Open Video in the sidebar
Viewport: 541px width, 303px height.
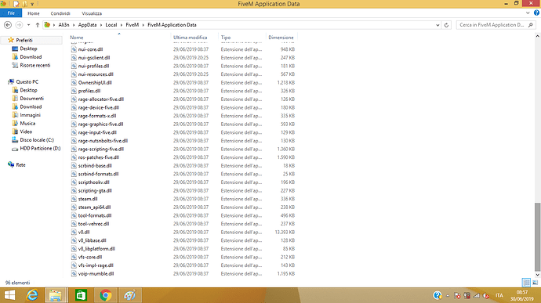(x=26, y=132)
